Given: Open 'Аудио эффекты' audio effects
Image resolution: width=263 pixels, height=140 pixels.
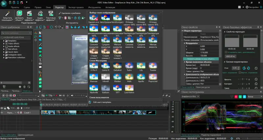Looking at the screenshot, I should pos(40,16).
